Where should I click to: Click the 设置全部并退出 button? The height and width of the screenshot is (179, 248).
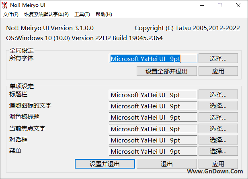(167, 71)
